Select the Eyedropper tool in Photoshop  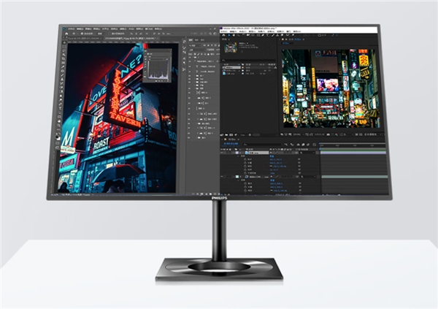pyautogui.click(x=63, y=66)
